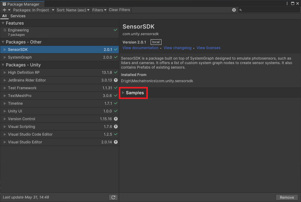
Task: Click the Package Manager tab icon
Action: click(x=4, y=4)
